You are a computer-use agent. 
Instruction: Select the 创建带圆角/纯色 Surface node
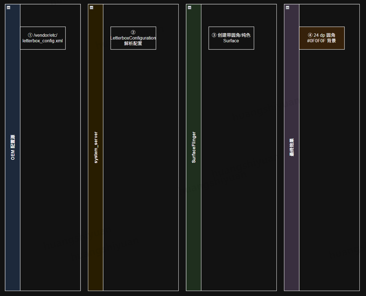(231, 38)
